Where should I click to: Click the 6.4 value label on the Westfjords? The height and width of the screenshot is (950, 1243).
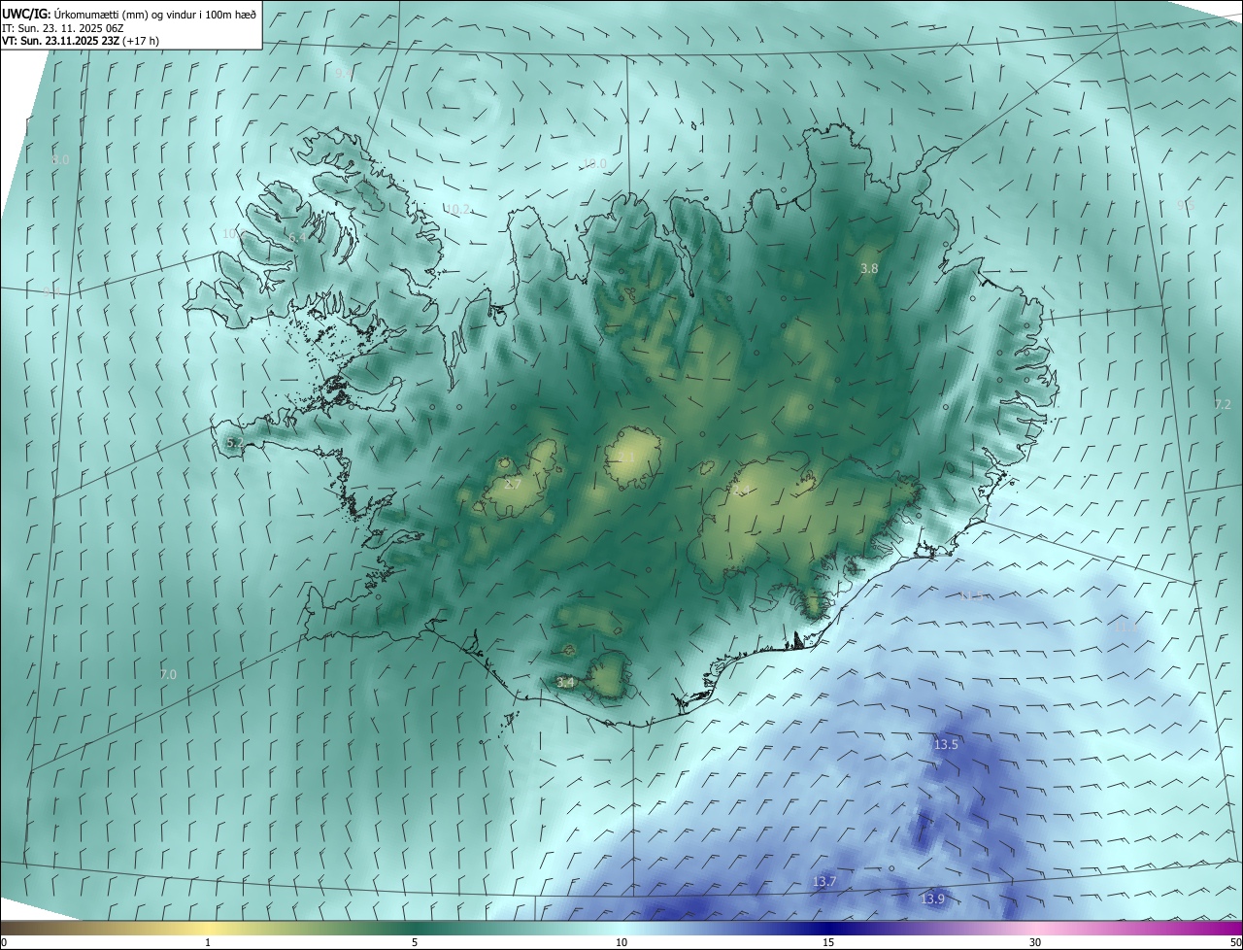click(296, 237)
